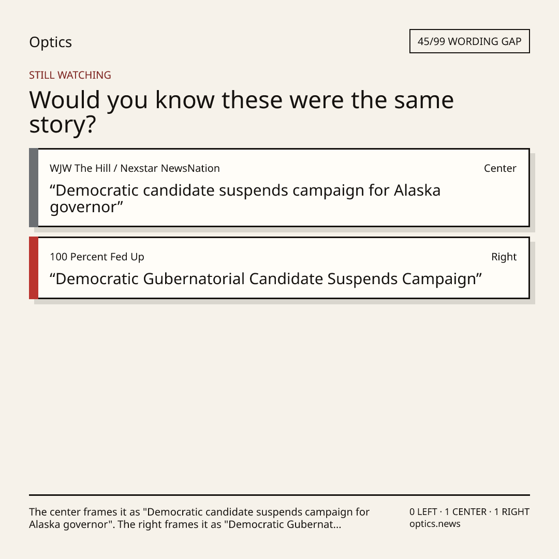Screen dimensions: 559x559
Task: Open the 100 Percent Fed Up source name
Action: pos(97,257)
